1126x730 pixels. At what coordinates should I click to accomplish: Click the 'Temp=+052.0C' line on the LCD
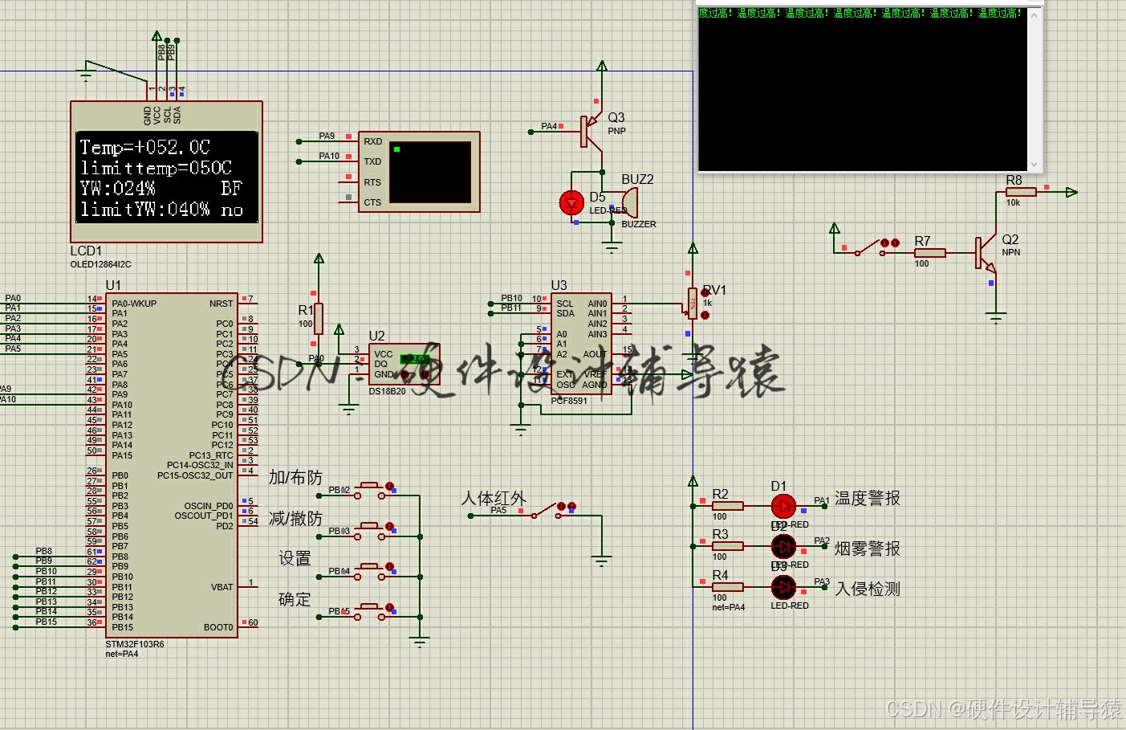(x=144, y=147)
